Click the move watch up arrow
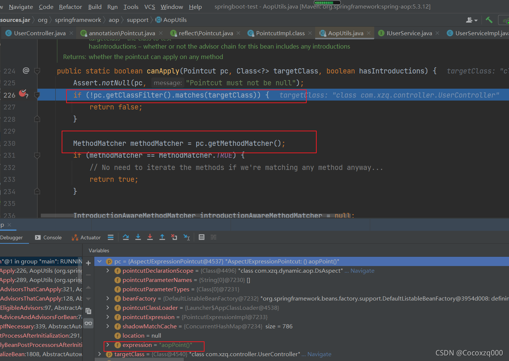Viewport: 509px width, 361px height. click(88, 287)
